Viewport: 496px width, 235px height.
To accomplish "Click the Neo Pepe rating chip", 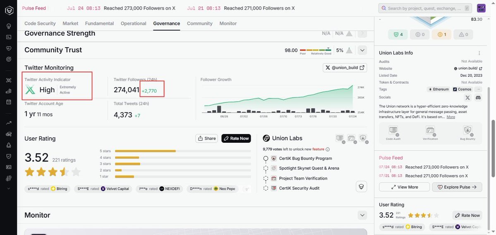I will pos(213,189).
